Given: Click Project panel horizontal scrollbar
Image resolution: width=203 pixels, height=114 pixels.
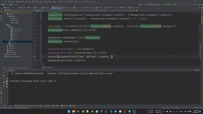Looking at the screenshot, I should [x=16, y=68].
